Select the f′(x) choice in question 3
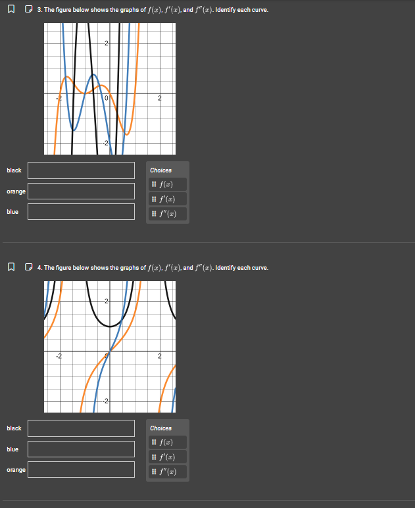 tap(168, 199)
